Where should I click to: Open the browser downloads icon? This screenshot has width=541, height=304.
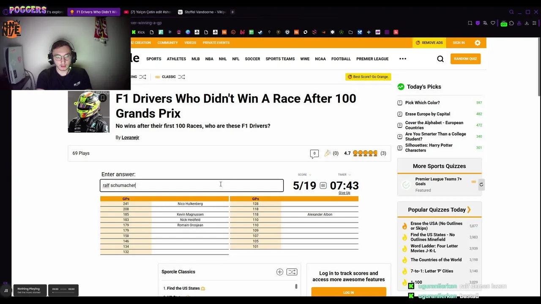527,23
